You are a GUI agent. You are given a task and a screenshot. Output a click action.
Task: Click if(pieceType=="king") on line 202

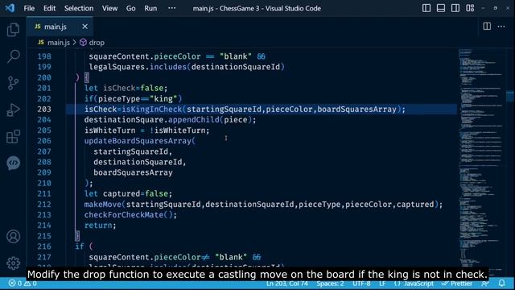click(x=133, y=98)
